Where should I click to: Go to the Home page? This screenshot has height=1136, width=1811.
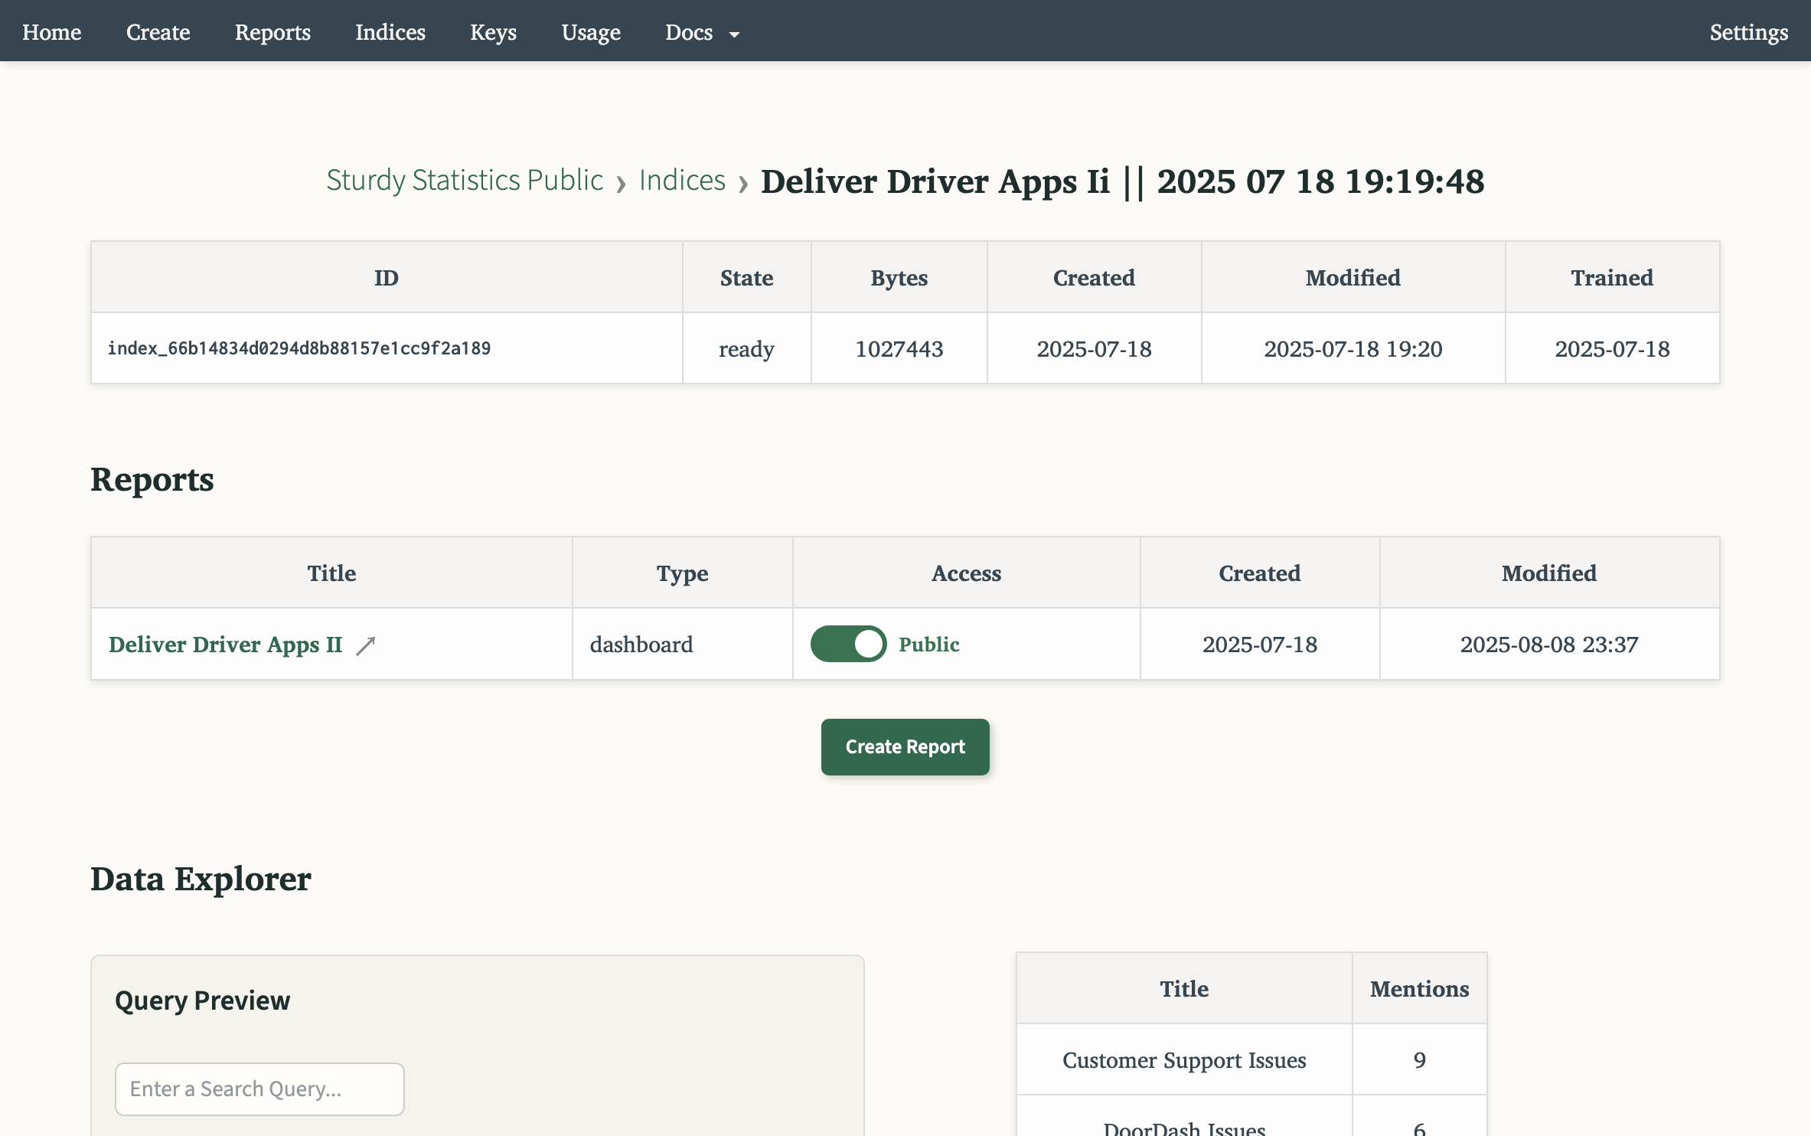[51, 32]
